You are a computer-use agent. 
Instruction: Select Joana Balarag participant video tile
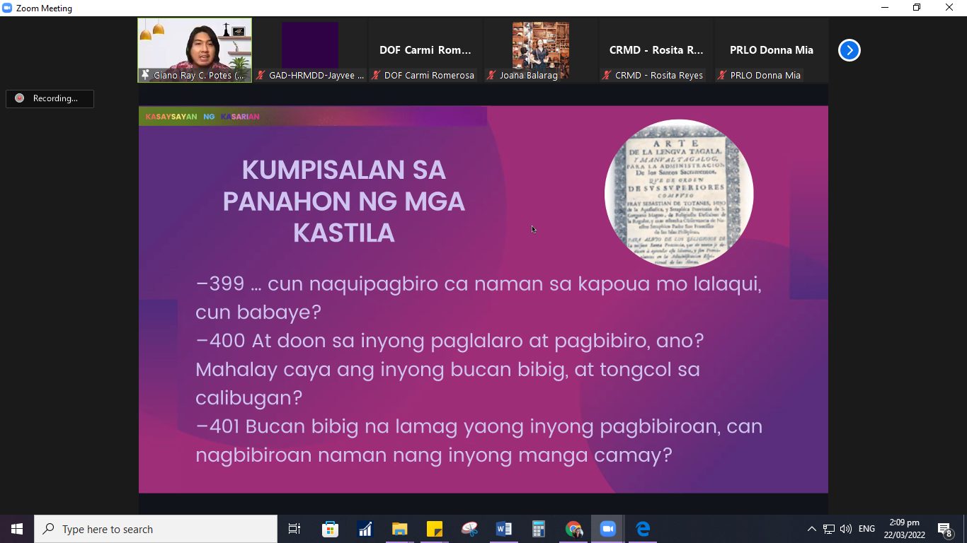[x=541, y=50]
